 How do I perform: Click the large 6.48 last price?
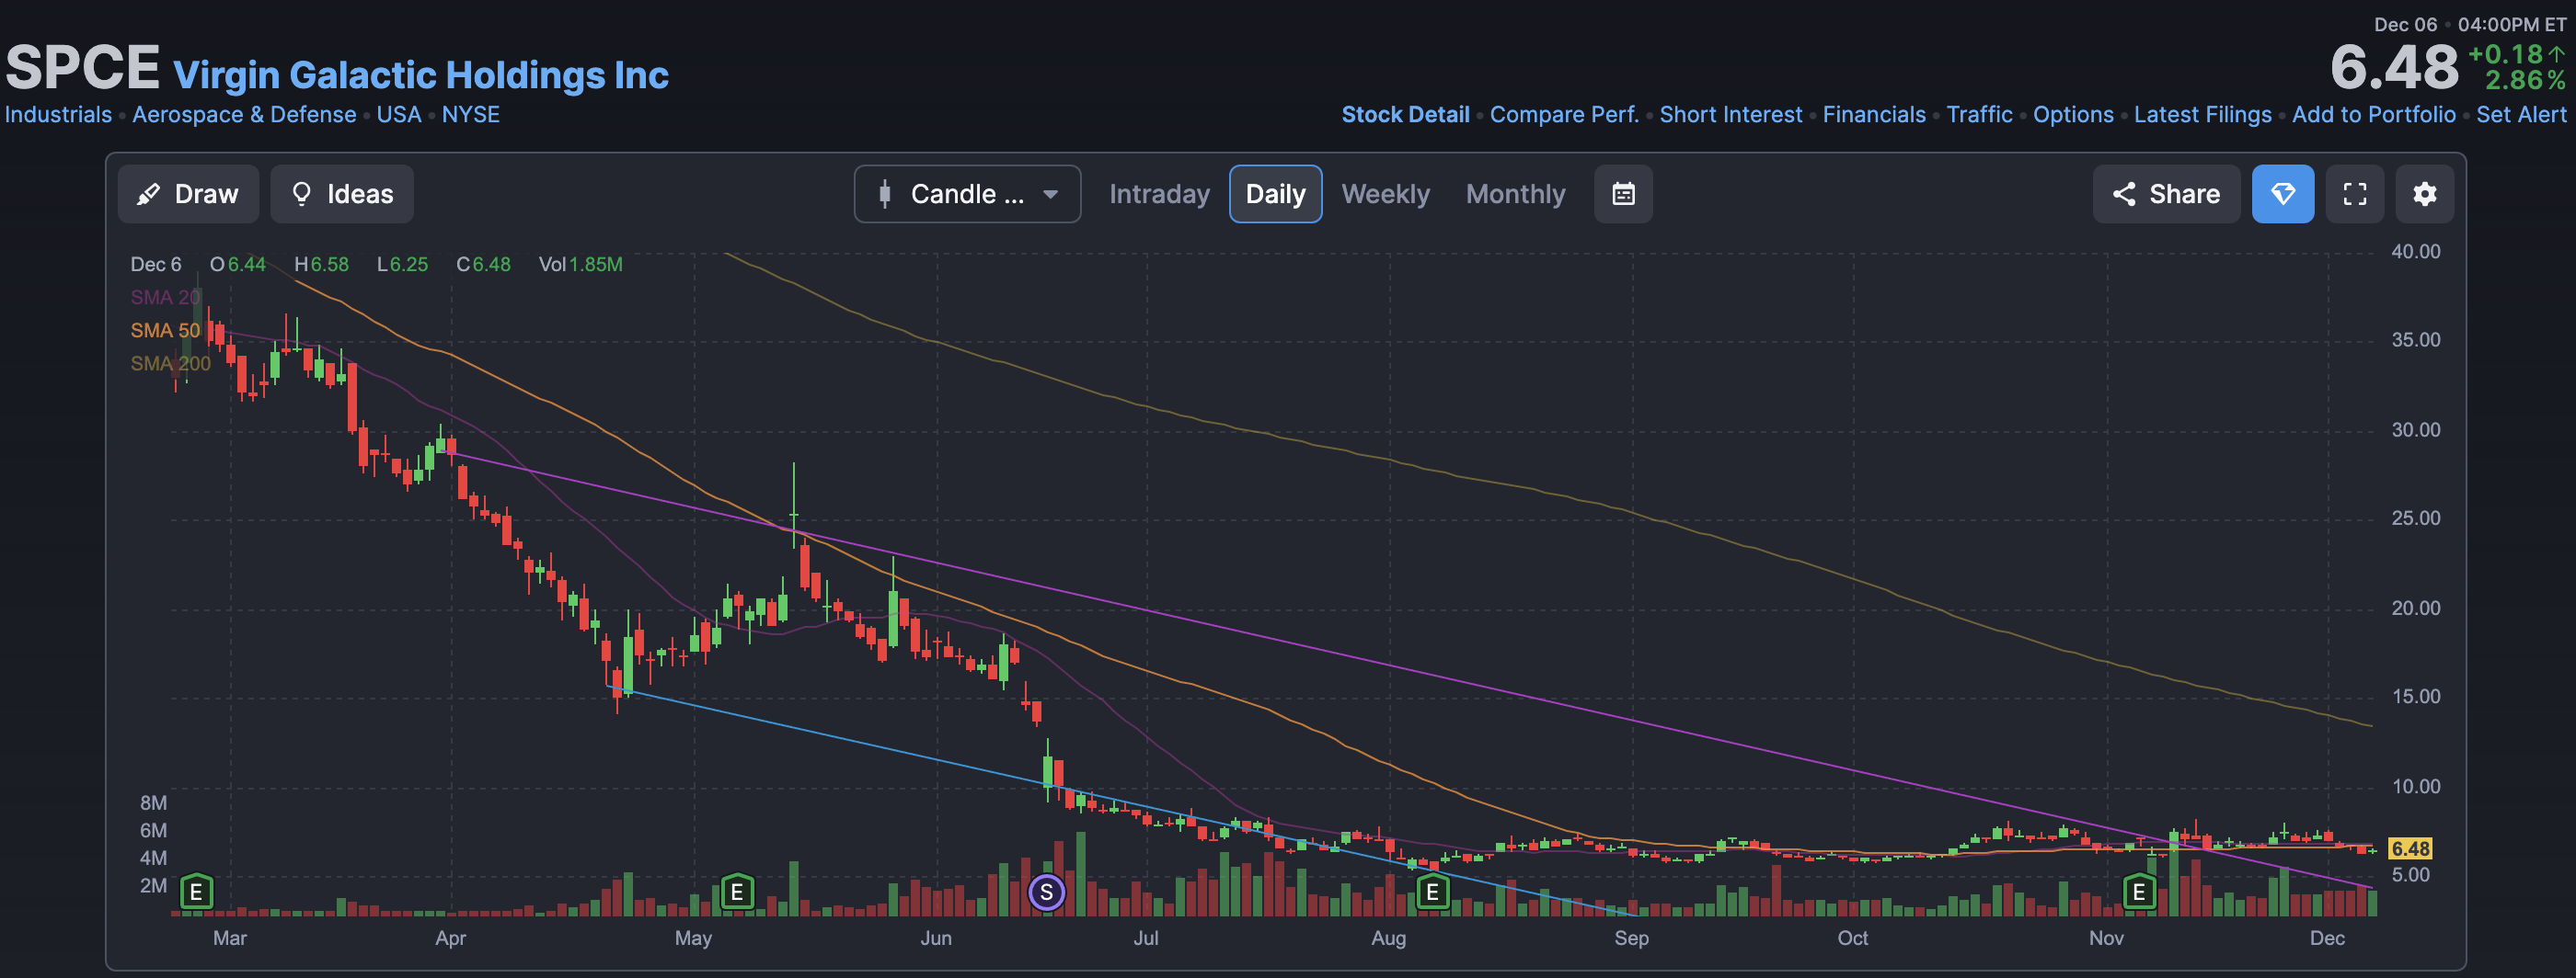coord(2393,68)
